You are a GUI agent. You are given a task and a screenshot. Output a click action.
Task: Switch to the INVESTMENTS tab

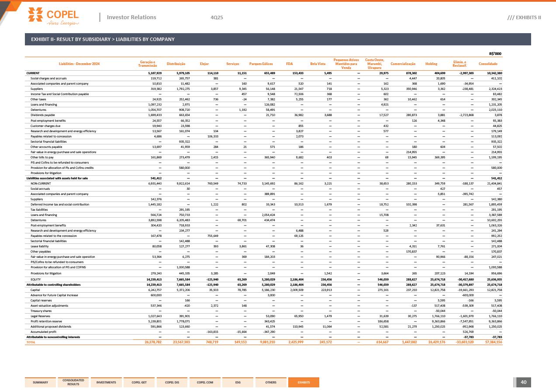pos(106,382)
